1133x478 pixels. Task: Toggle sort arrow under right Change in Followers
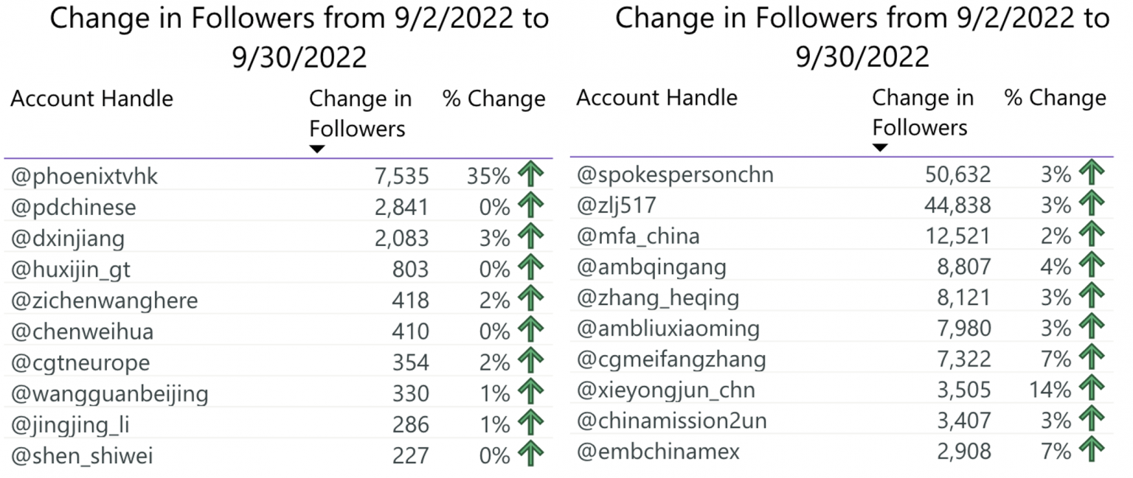[x=880, y=147]
